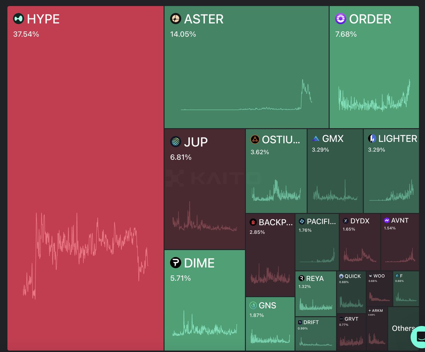The image size is (425, 352).
Task: Select the DRIFT name label
Action: pyautogui.click(x=311, y=322)
